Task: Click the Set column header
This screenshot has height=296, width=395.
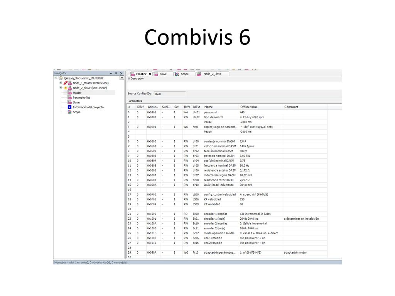Action: click(177, 107)
